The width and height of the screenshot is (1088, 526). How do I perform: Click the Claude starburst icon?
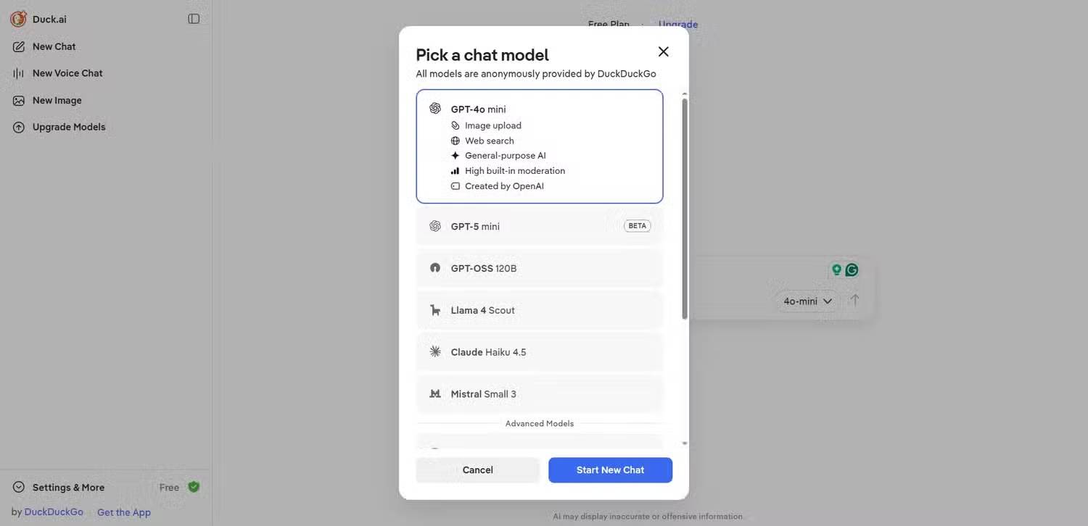coord(435,351)
